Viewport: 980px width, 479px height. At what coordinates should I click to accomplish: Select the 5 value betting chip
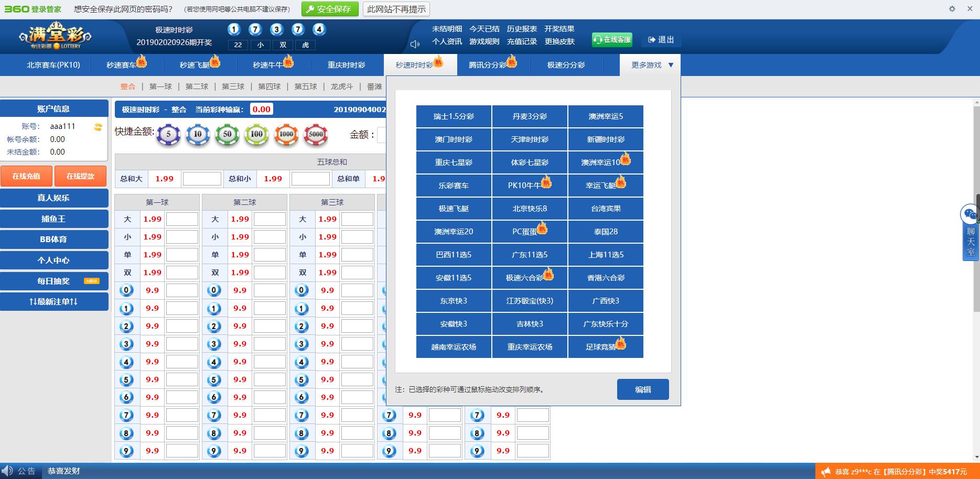pyautogui.click(x=168, y=135)
